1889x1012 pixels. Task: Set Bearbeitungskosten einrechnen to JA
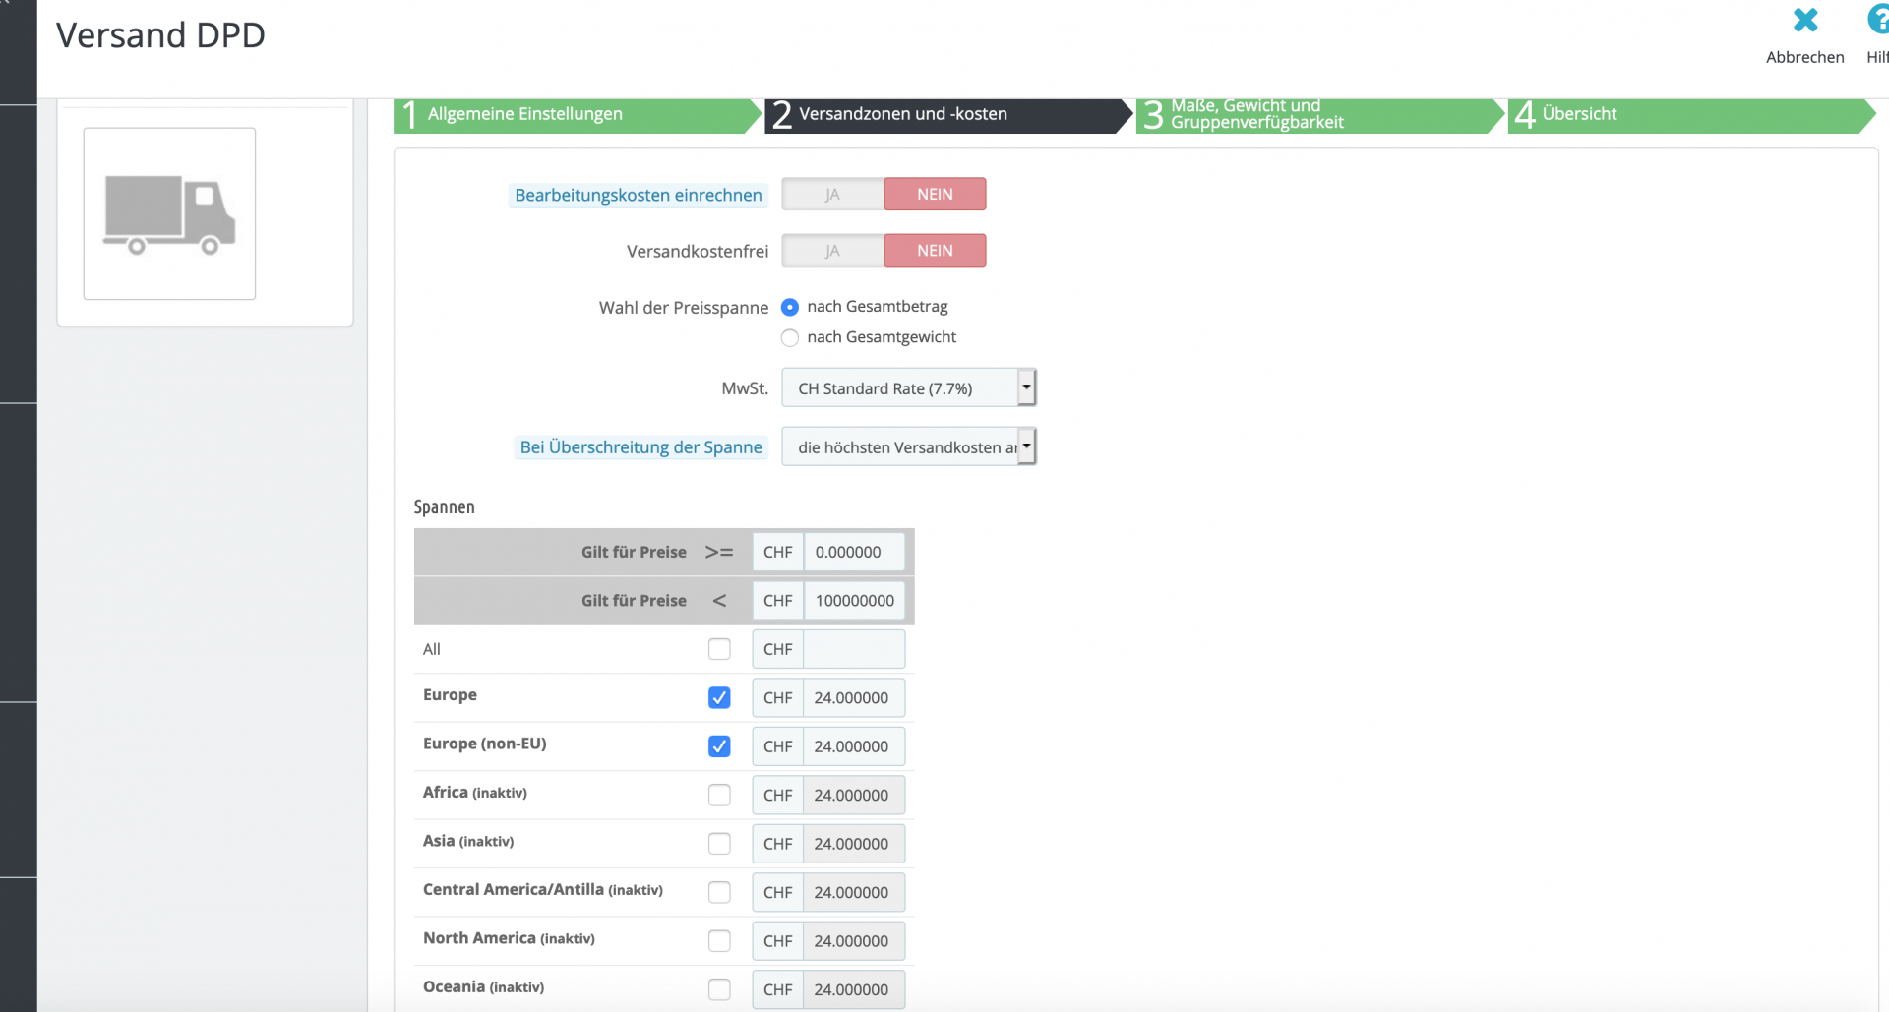pyautogui.click(x=832, y=195)
